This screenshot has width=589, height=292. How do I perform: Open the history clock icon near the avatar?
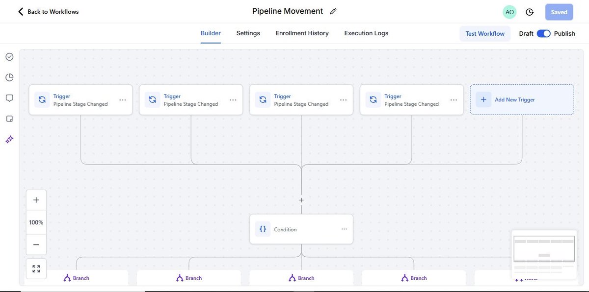pos(529,11)
